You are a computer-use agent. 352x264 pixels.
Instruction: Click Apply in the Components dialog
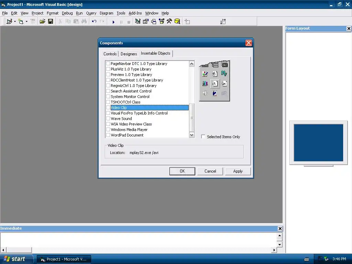(x=238, y=171)
